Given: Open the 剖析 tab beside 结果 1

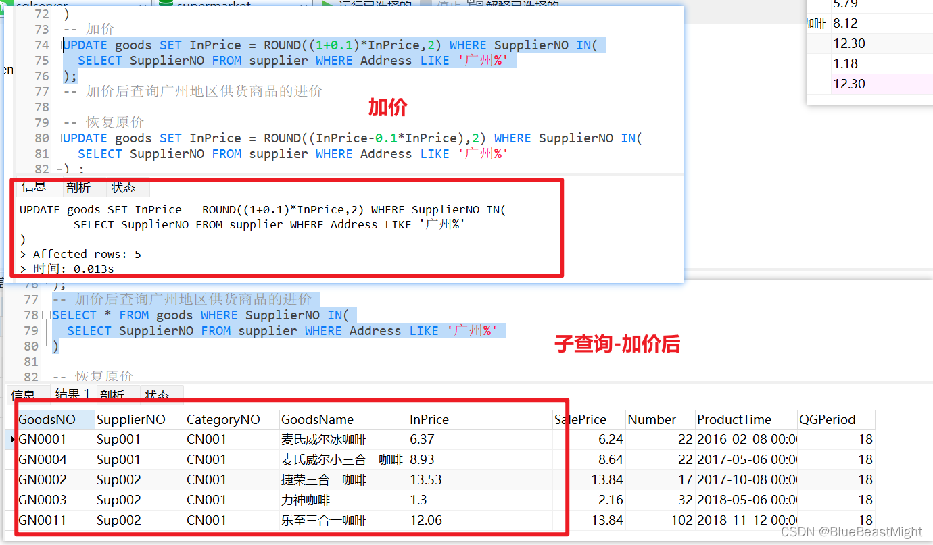Looking at the screenshot, I should click(112, 395).
